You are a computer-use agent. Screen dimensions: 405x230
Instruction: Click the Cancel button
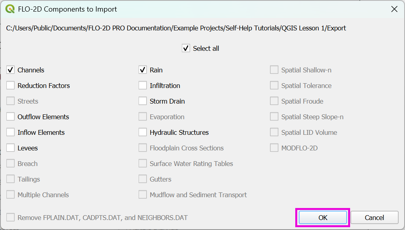[374, 218]
